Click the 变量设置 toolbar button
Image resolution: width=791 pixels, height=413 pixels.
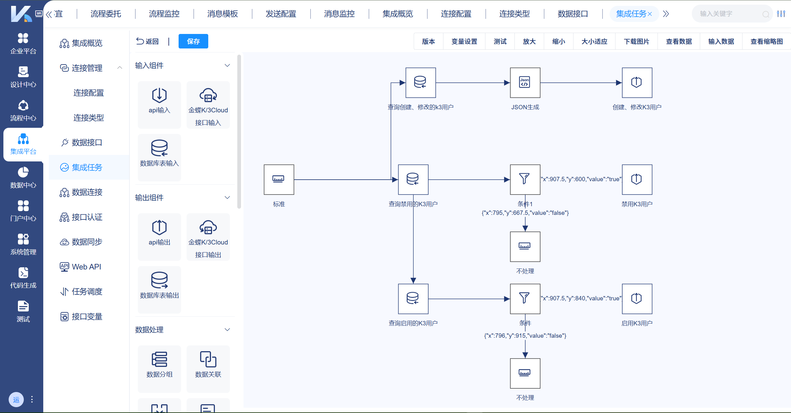click(464, 41)
